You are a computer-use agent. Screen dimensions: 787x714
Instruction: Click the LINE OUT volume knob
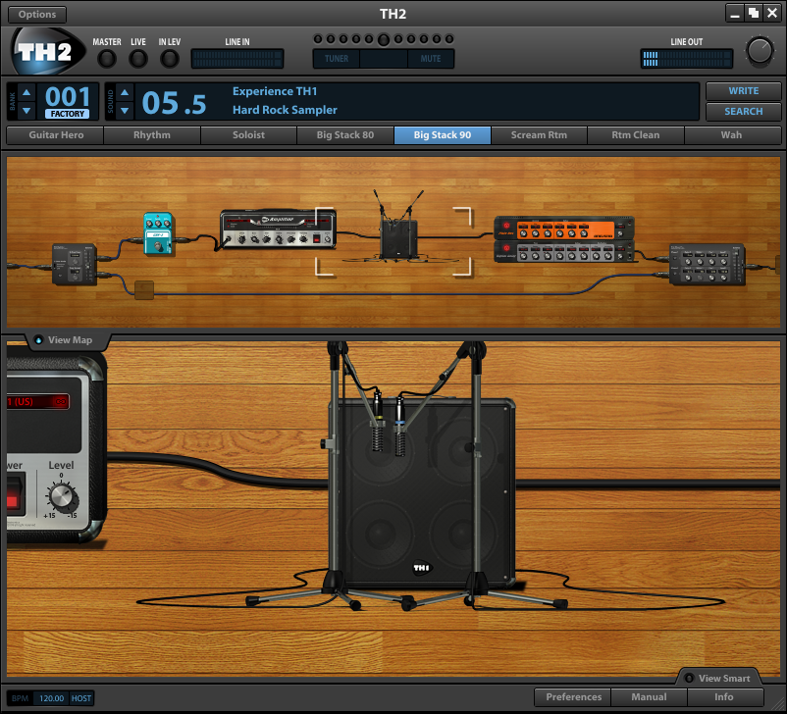[760, 51]
